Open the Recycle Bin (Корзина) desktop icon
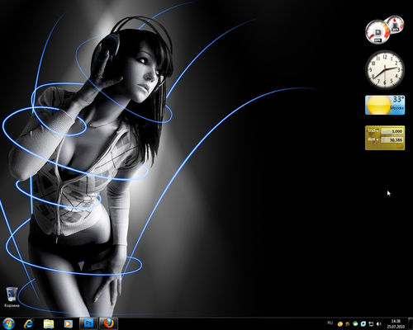The width and height of the screenshot is (413, 330). pyautogui.click(x=12, y=297)
